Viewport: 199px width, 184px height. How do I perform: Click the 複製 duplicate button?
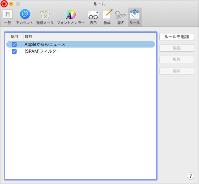click(177, 60)
